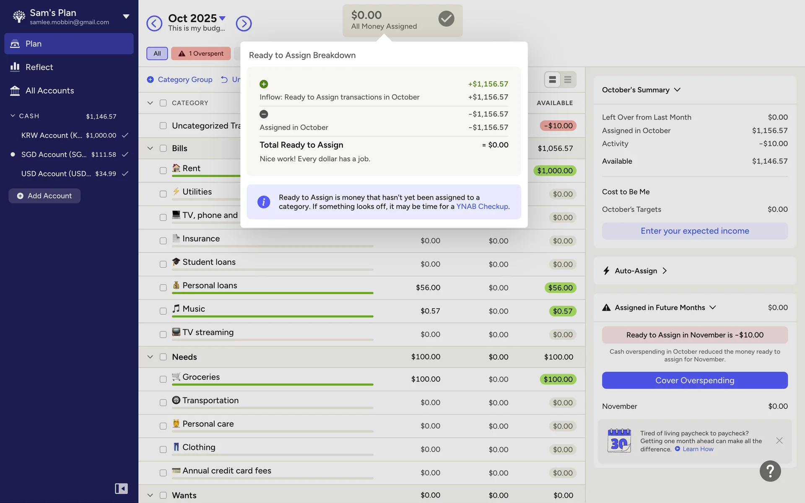The height and width of the screenshot is (503, 805).
Task: Open Sam's Plan account menu arrow
Action: [126, 17]
